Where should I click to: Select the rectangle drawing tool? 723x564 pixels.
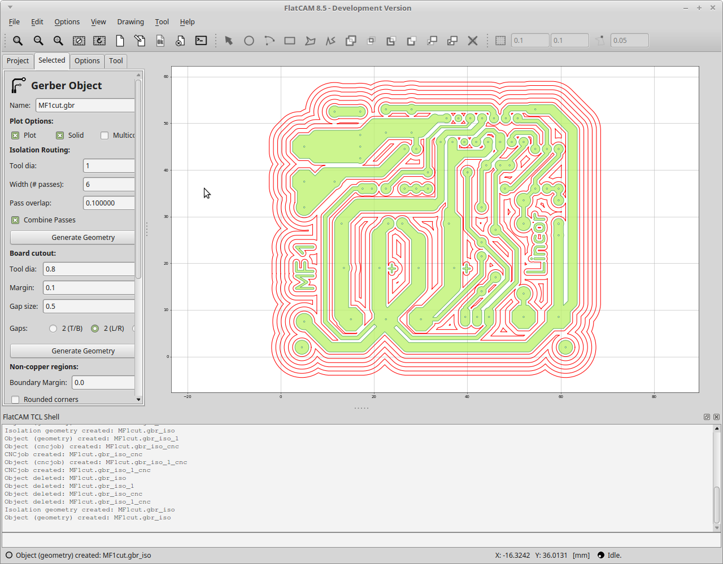click(290, 41)
